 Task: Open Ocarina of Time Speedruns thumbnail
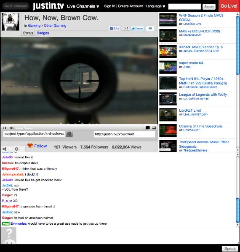(x=168, y=131)
